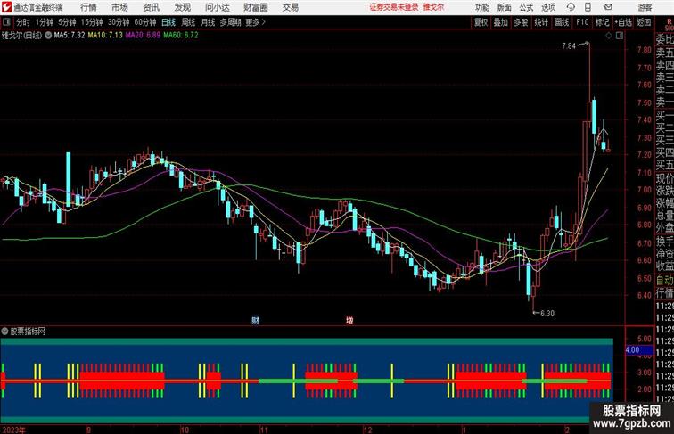Add stock via +自选 button
Viewport: 674px width, 434px height.
tap(623, 22)
